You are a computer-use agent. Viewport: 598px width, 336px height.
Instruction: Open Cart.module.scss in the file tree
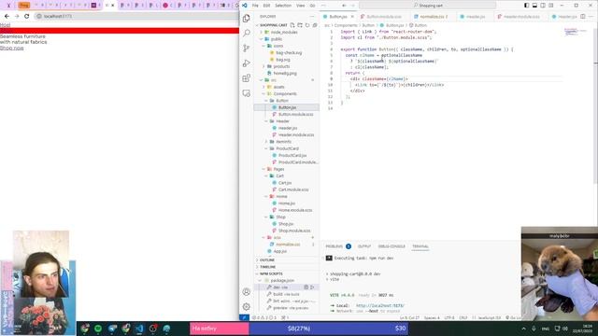pos(293,189)
